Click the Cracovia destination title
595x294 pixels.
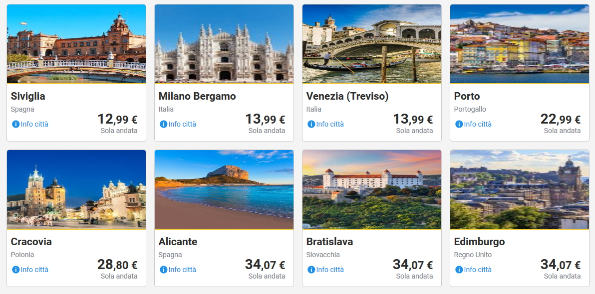[31, 242]
